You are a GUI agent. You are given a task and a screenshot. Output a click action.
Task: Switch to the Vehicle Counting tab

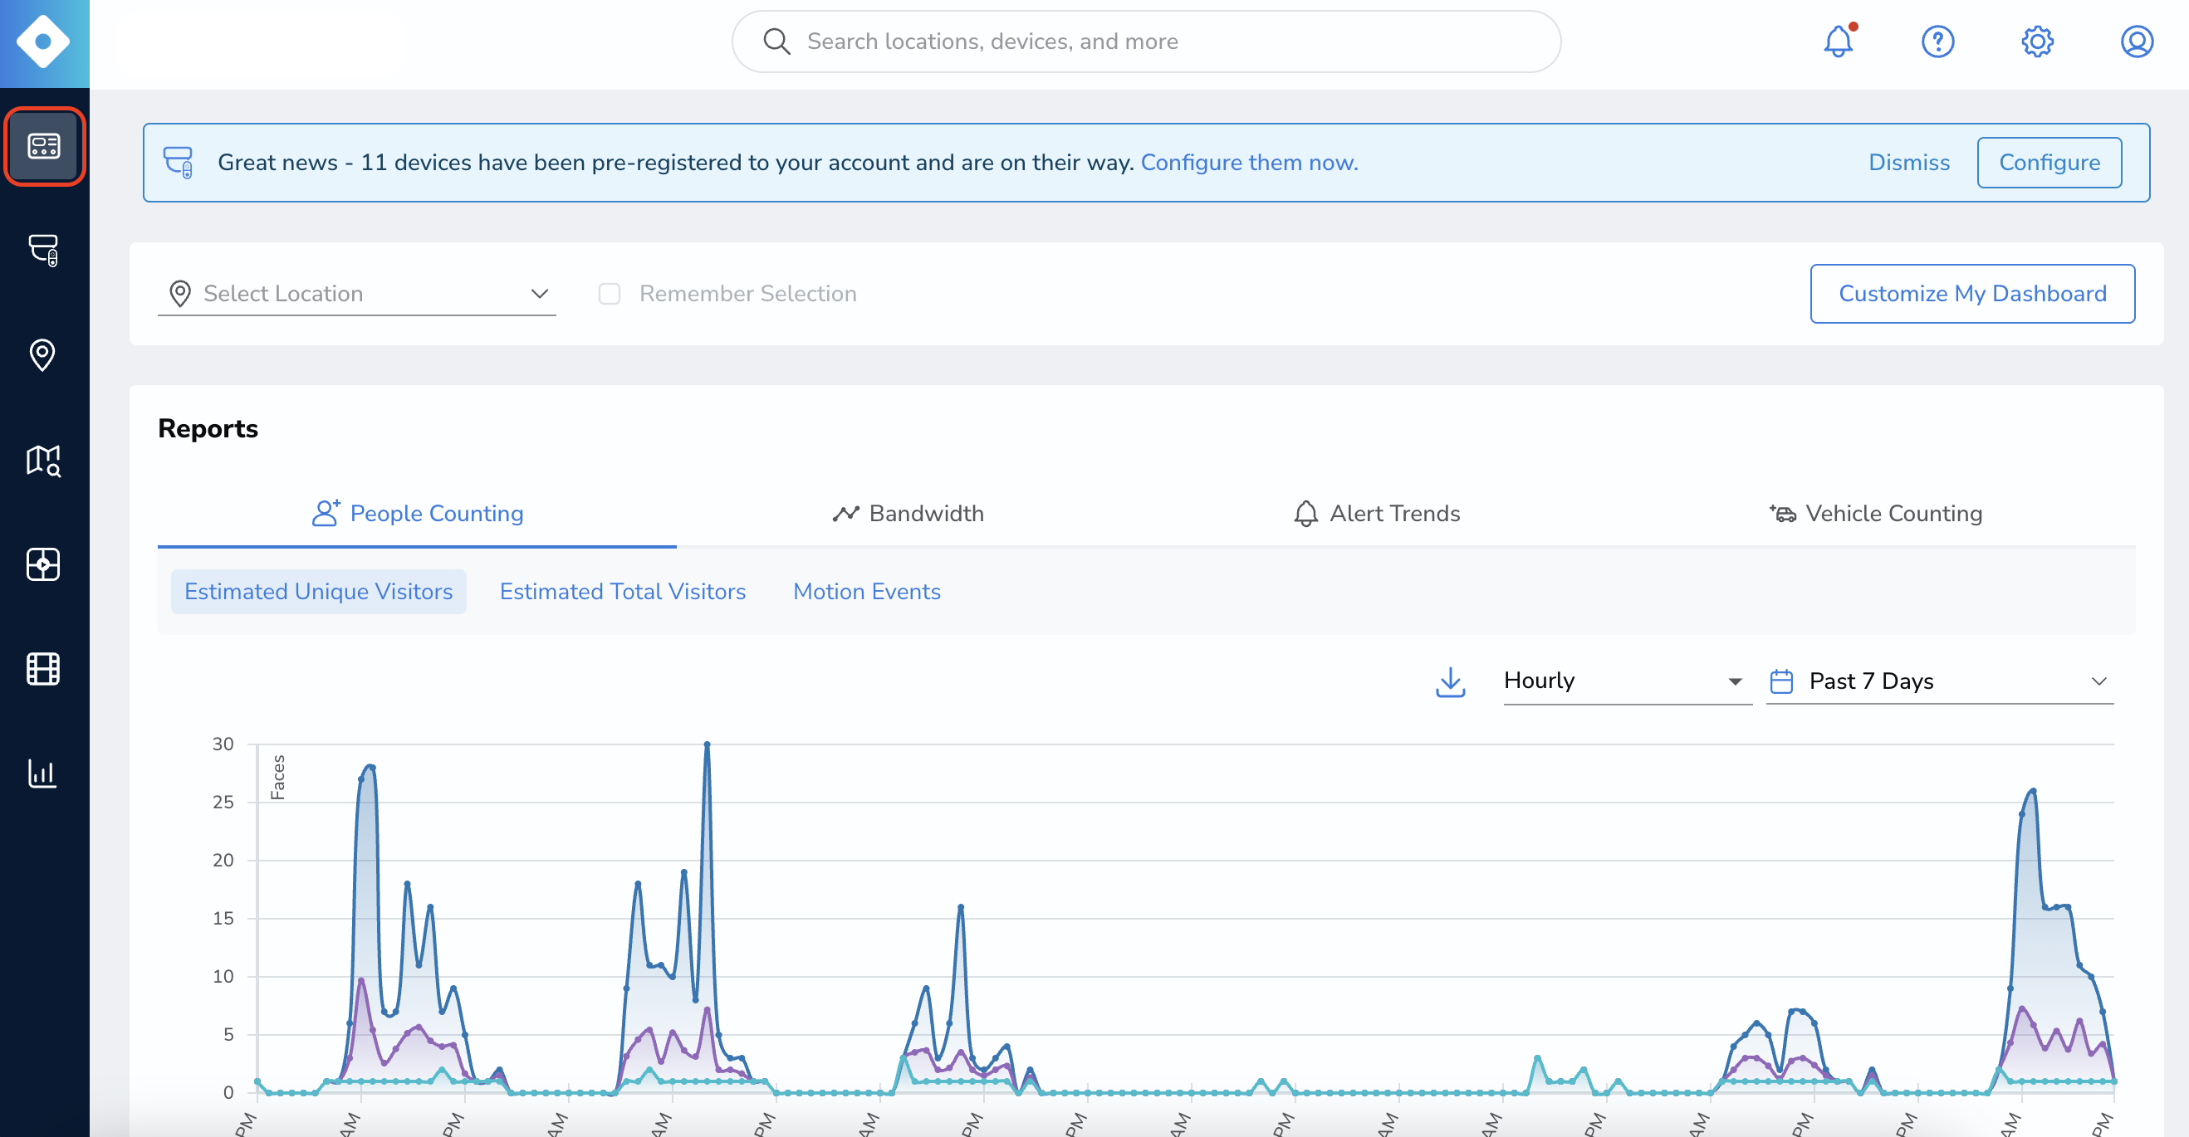1875,514
